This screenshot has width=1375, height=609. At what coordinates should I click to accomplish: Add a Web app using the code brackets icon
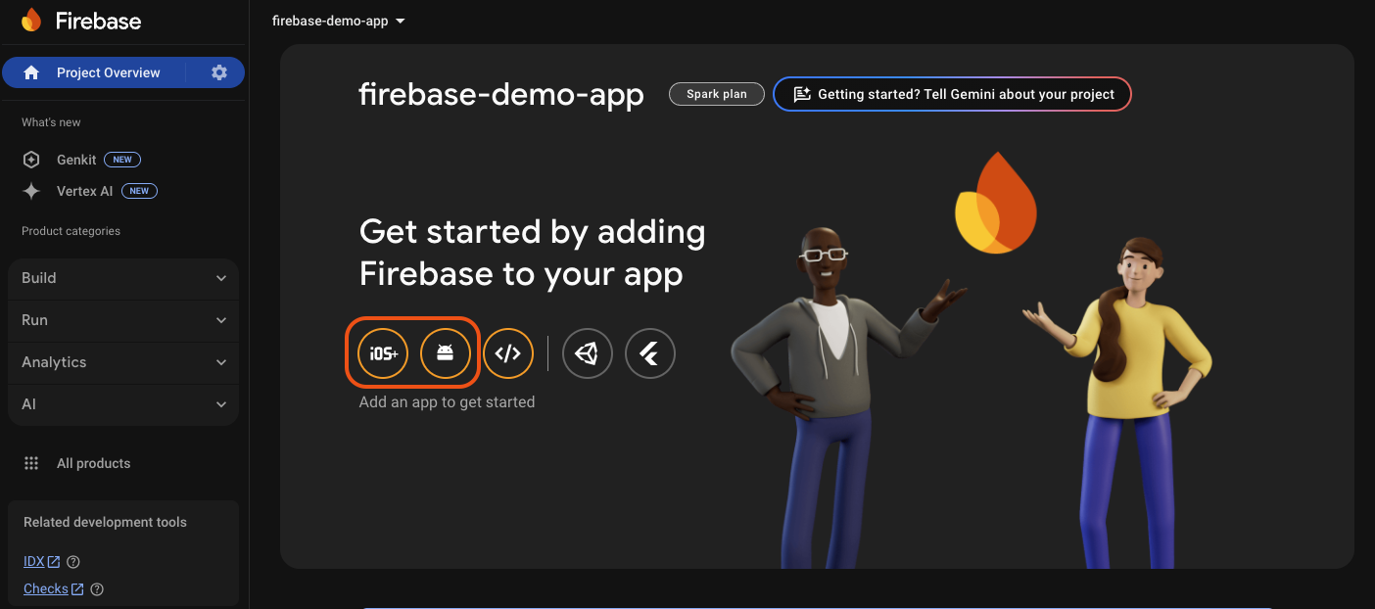tap(508, 353)
